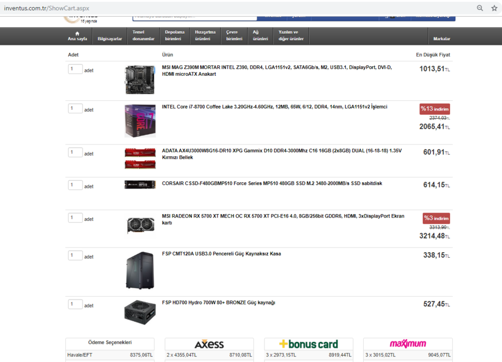
Task: Bookmark this page with the star icon
Action: pyautogui.click(x=494, y=8)
